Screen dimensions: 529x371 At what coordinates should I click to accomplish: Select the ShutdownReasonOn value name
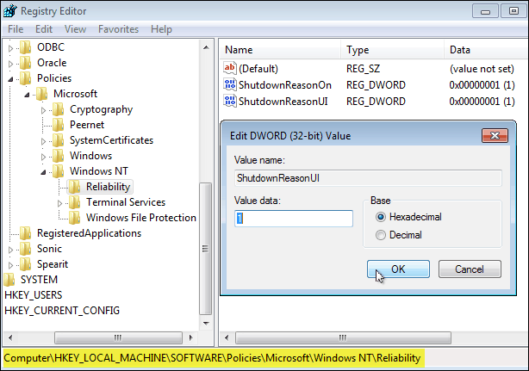coord(285,85)
